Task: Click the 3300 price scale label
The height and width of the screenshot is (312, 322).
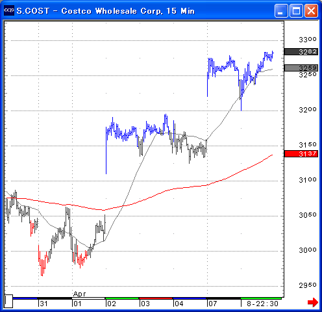Action: click(x=308, y=40)
